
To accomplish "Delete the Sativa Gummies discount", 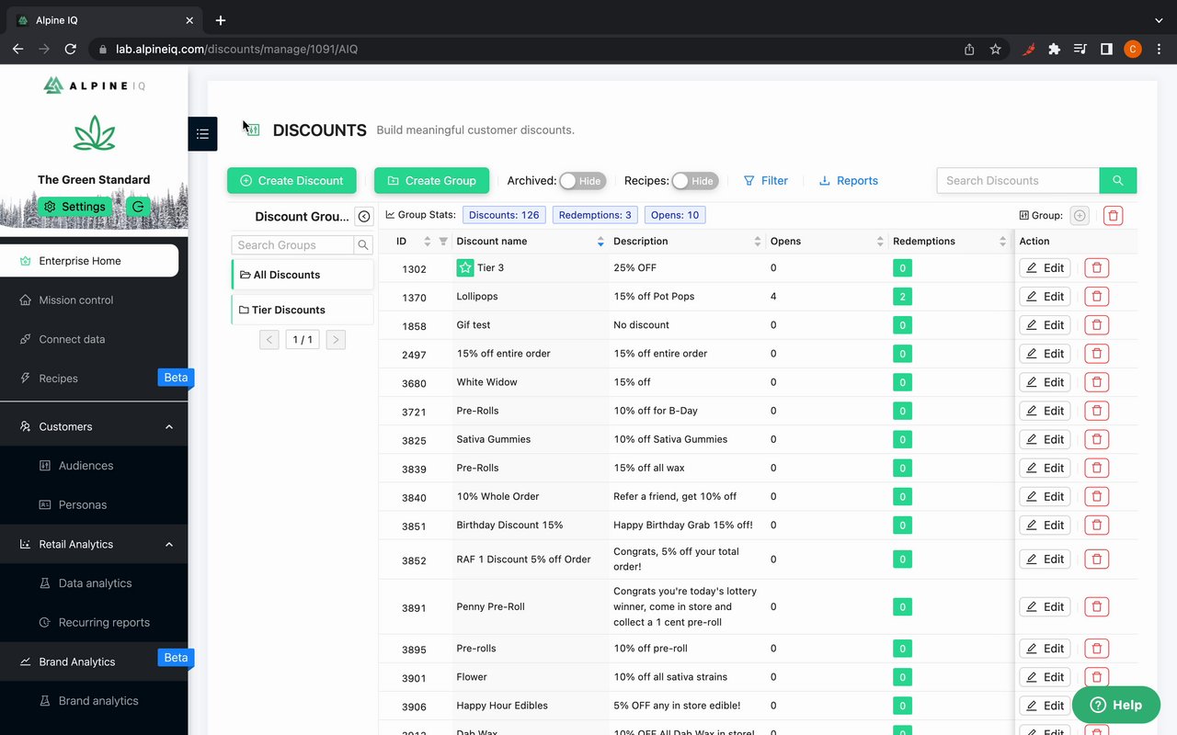I will pos(1096,439).
